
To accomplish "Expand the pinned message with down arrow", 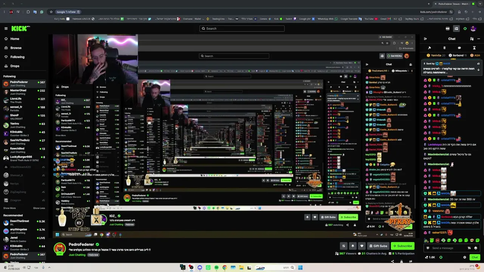I will point(478,70).
